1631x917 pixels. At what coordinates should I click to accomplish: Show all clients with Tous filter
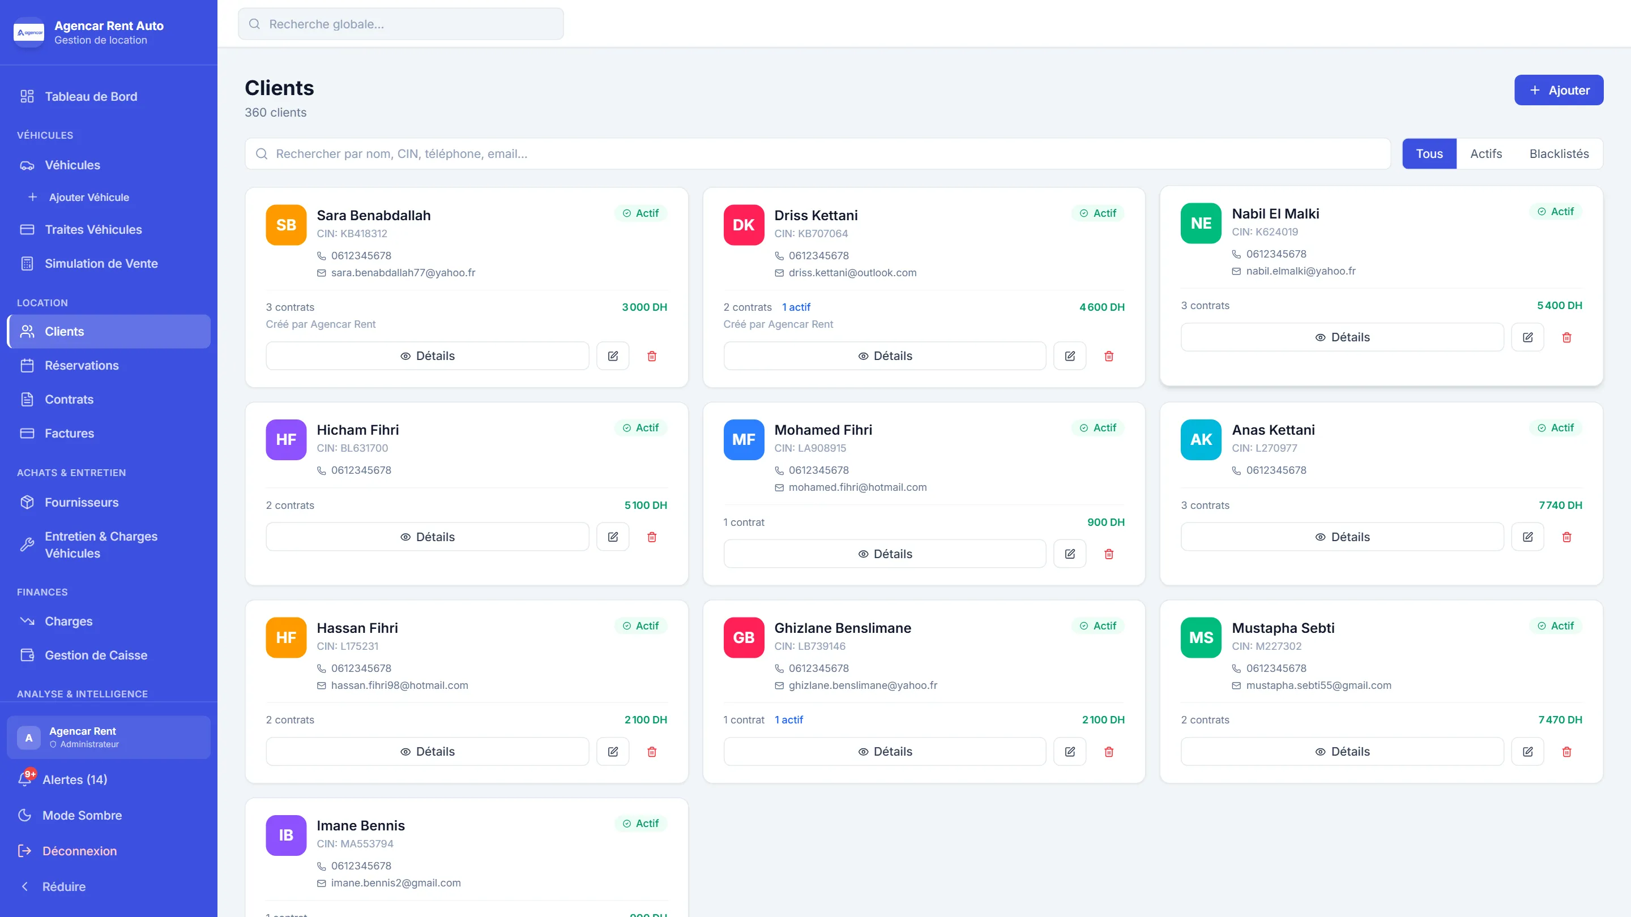(1429, 154)
